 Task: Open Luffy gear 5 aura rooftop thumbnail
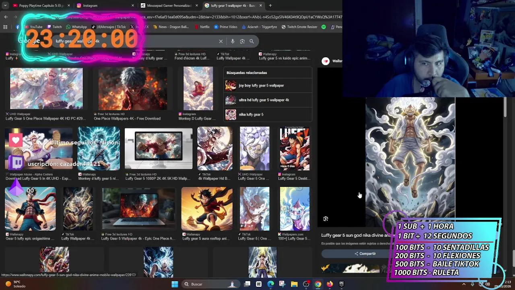207,209
